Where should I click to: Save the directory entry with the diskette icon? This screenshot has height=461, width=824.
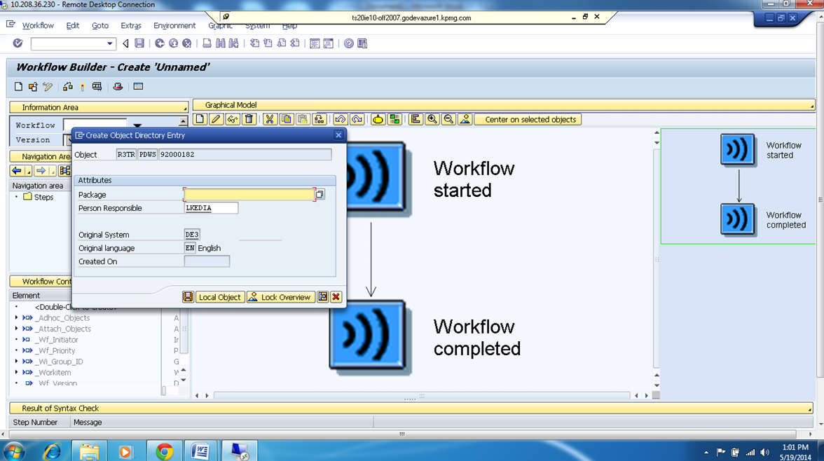tap(188, 296)
